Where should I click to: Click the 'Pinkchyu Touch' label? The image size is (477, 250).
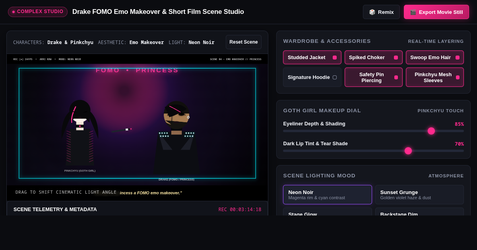click(440, 111)
